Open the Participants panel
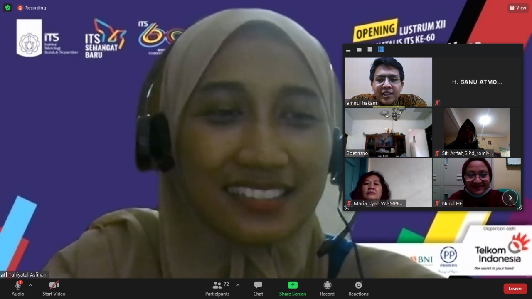 (217, 288)
